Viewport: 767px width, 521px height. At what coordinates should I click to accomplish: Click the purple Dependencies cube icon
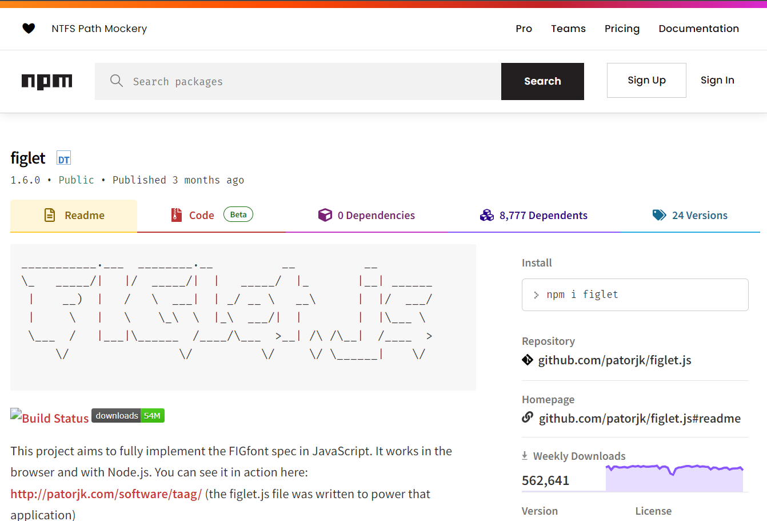(x=325, y=215)
